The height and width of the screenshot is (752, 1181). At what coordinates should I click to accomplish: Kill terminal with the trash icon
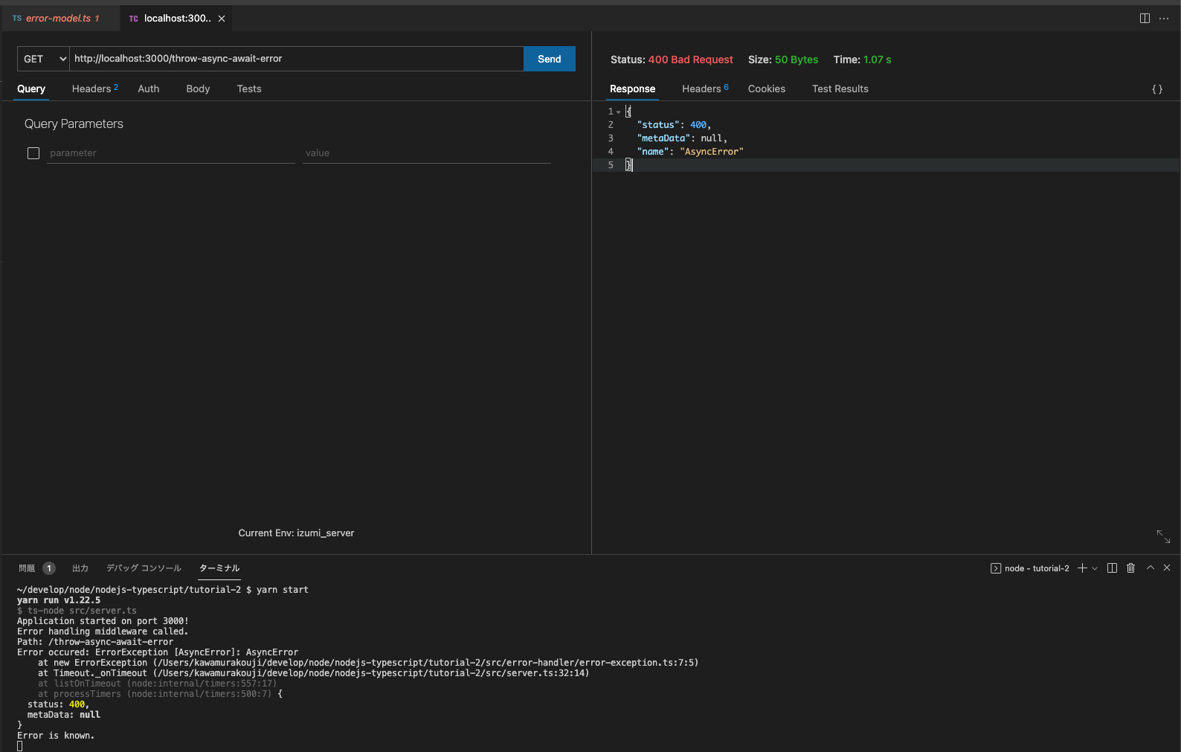click(1130, 568)
